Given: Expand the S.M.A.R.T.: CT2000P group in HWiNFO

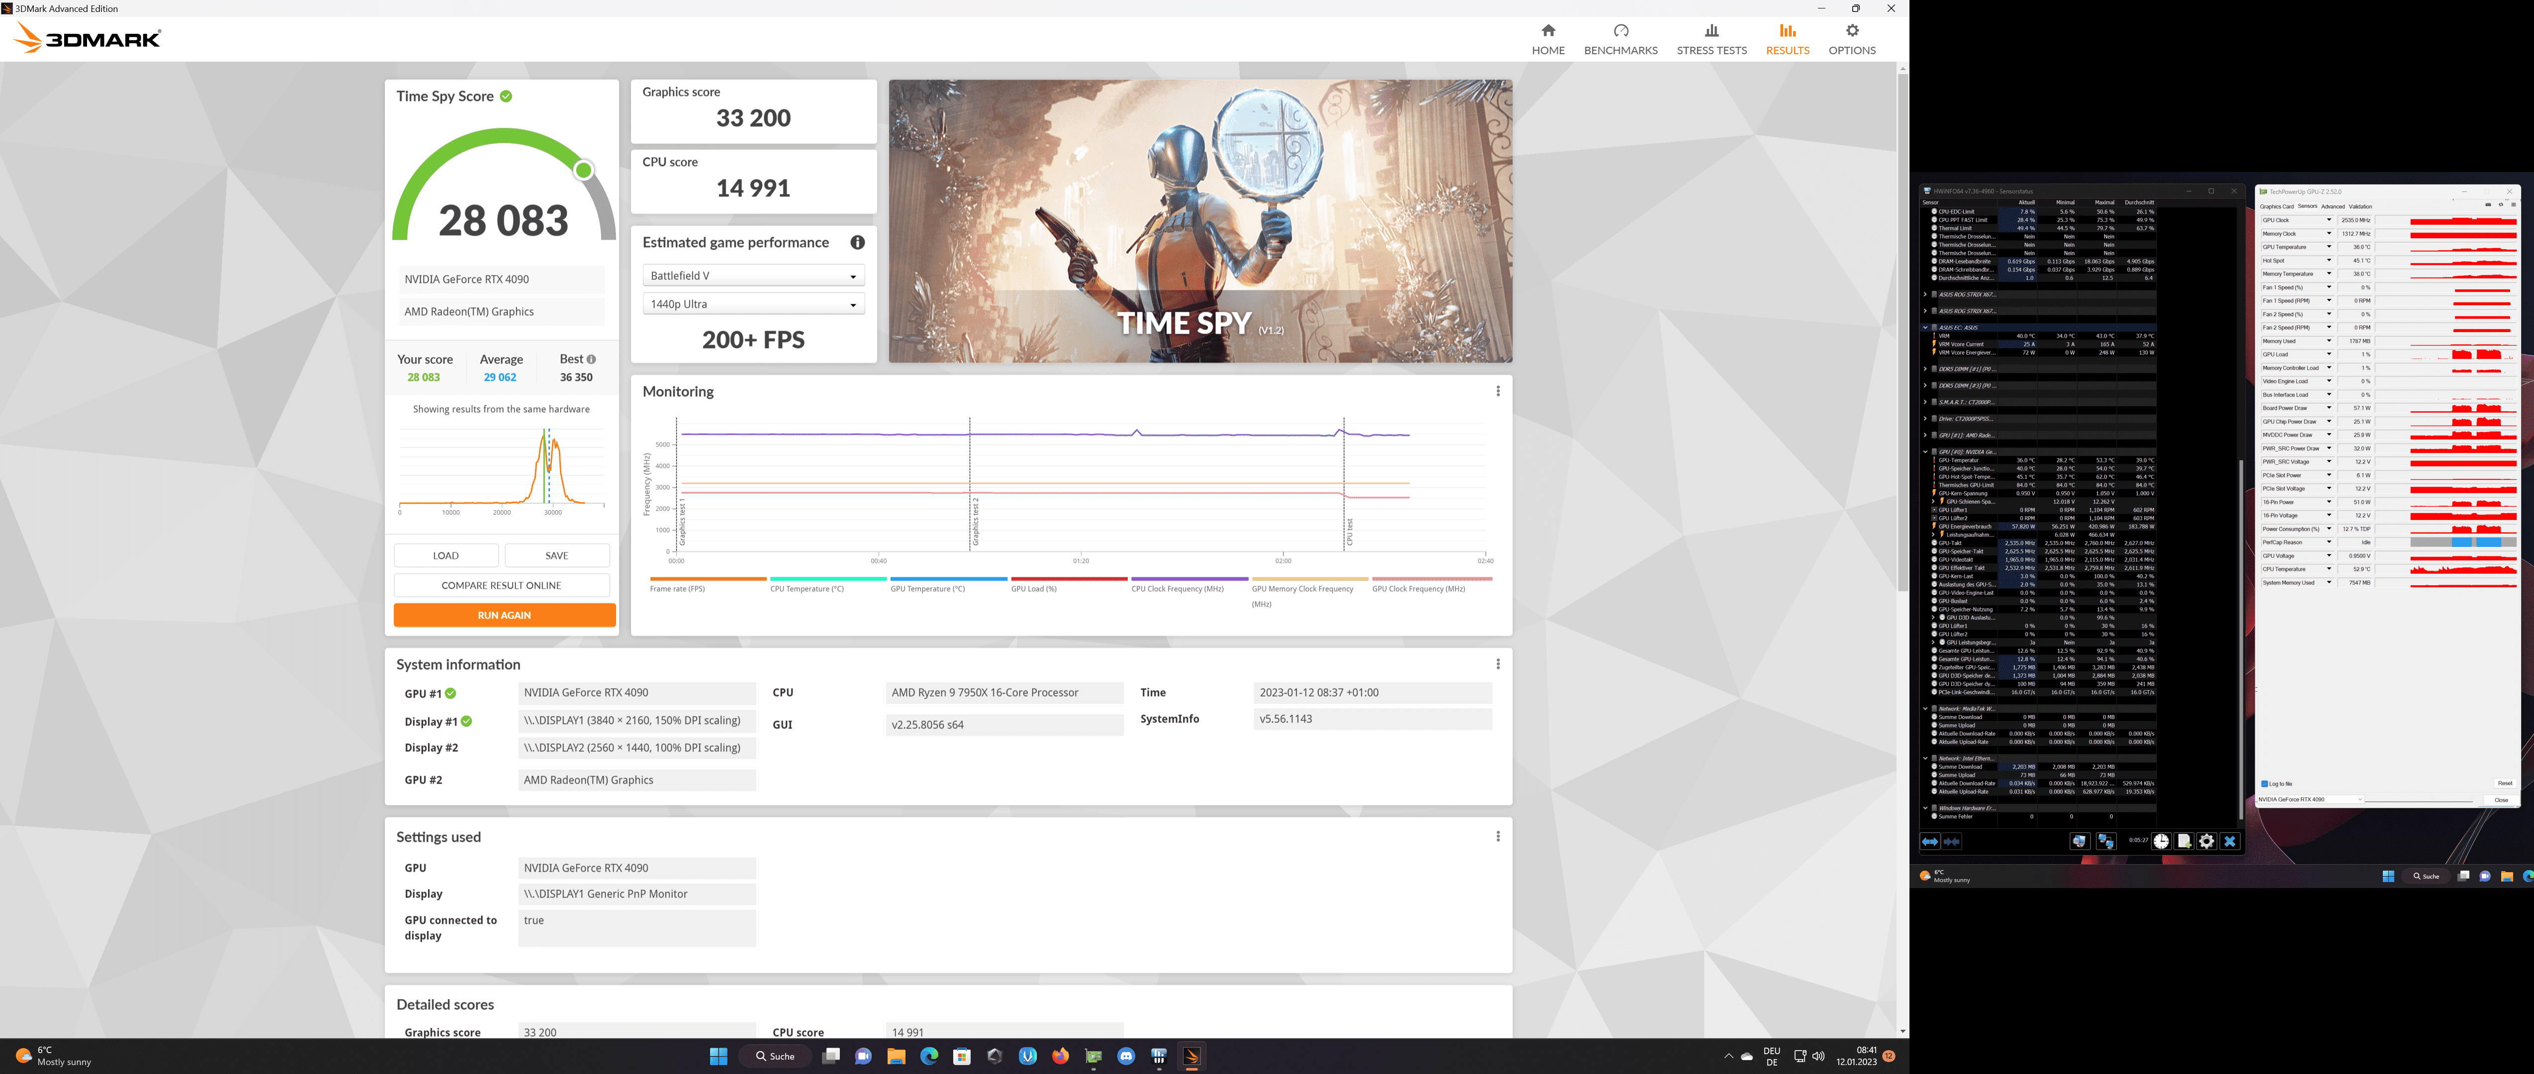Looking at the screenshot, I should click(x=1925, y=402).
